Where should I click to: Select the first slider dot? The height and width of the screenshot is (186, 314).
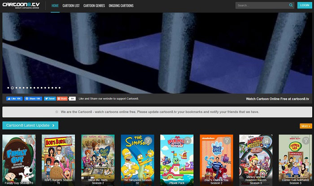click(8, 88)
